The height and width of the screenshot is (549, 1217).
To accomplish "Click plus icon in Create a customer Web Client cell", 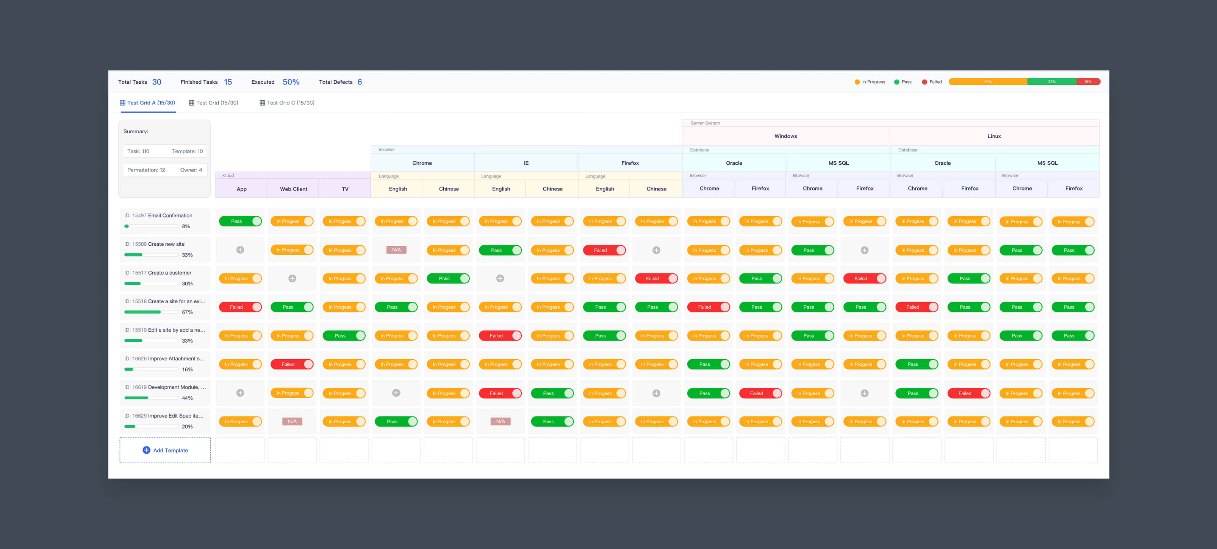I will coord(292,279).
